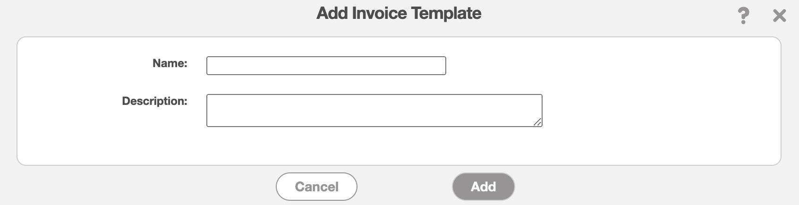Click the "Description:" field label
Viewport: 799px width, 205px height.
pyautogui.click(x=154, y=101)
